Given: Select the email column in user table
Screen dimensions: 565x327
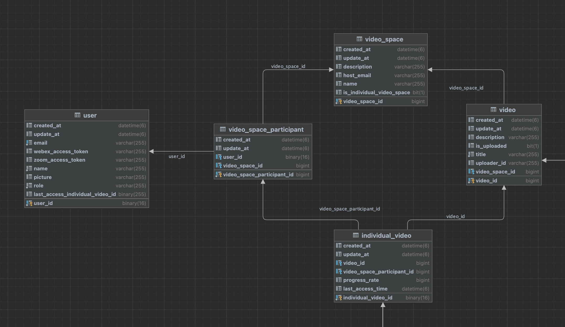Looking at the screenshot, I should pos(40,143).
